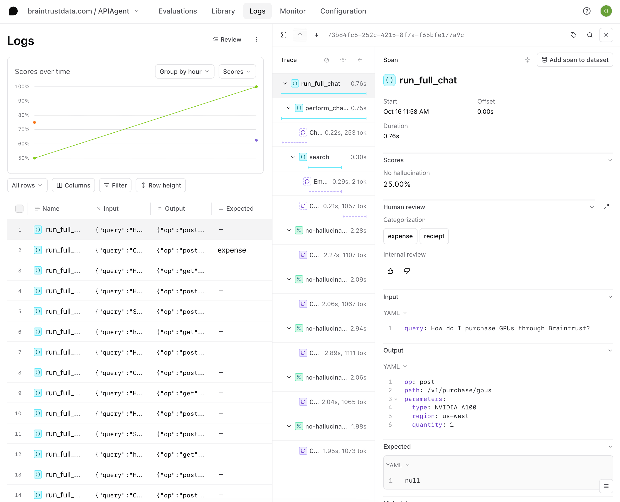Go to next trace with down arrow

(316, 35)
